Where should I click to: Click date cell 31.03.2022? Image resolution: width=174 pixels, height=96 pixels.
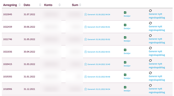click(x=29, y=64)
